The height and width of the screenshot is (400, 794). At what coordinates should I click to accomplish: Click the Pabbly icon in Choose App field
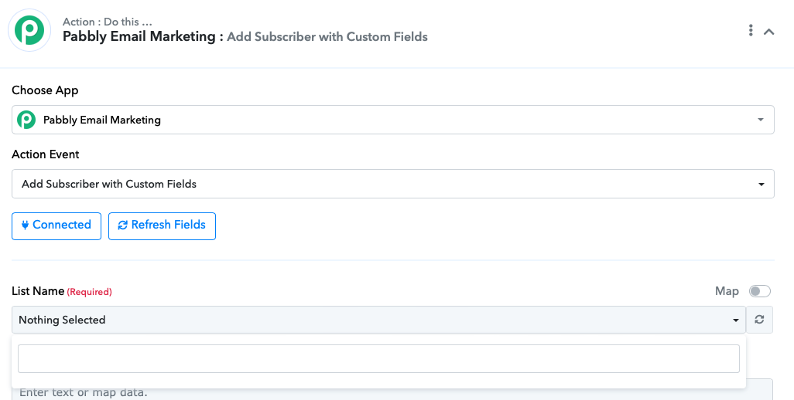pyautogui.click(x=26, y=120)
